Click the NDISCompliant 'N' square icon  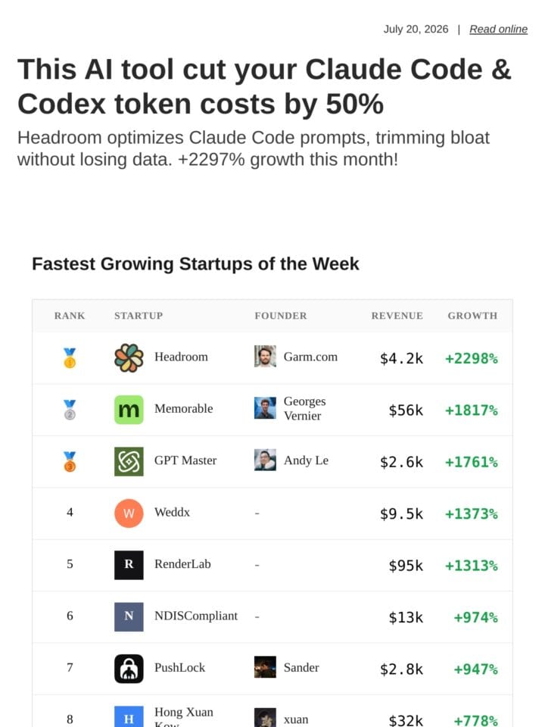pos(129,616)
